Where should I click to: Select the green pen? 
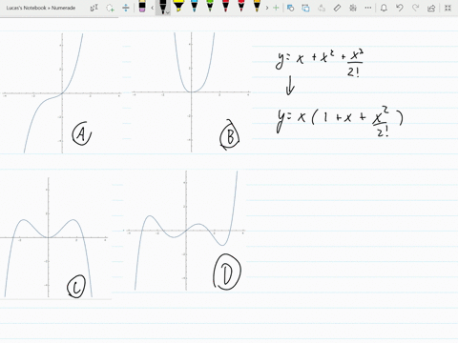210,7
